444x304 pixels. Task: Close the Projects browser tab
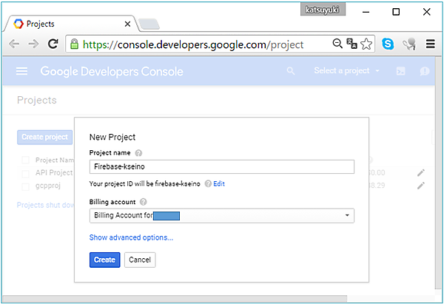[x=128, y=24]
